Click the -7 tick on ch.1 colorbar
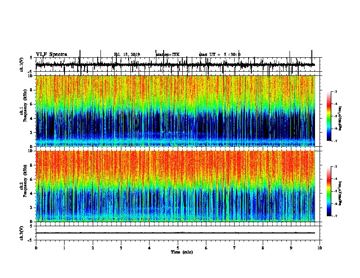 [335, 141]
